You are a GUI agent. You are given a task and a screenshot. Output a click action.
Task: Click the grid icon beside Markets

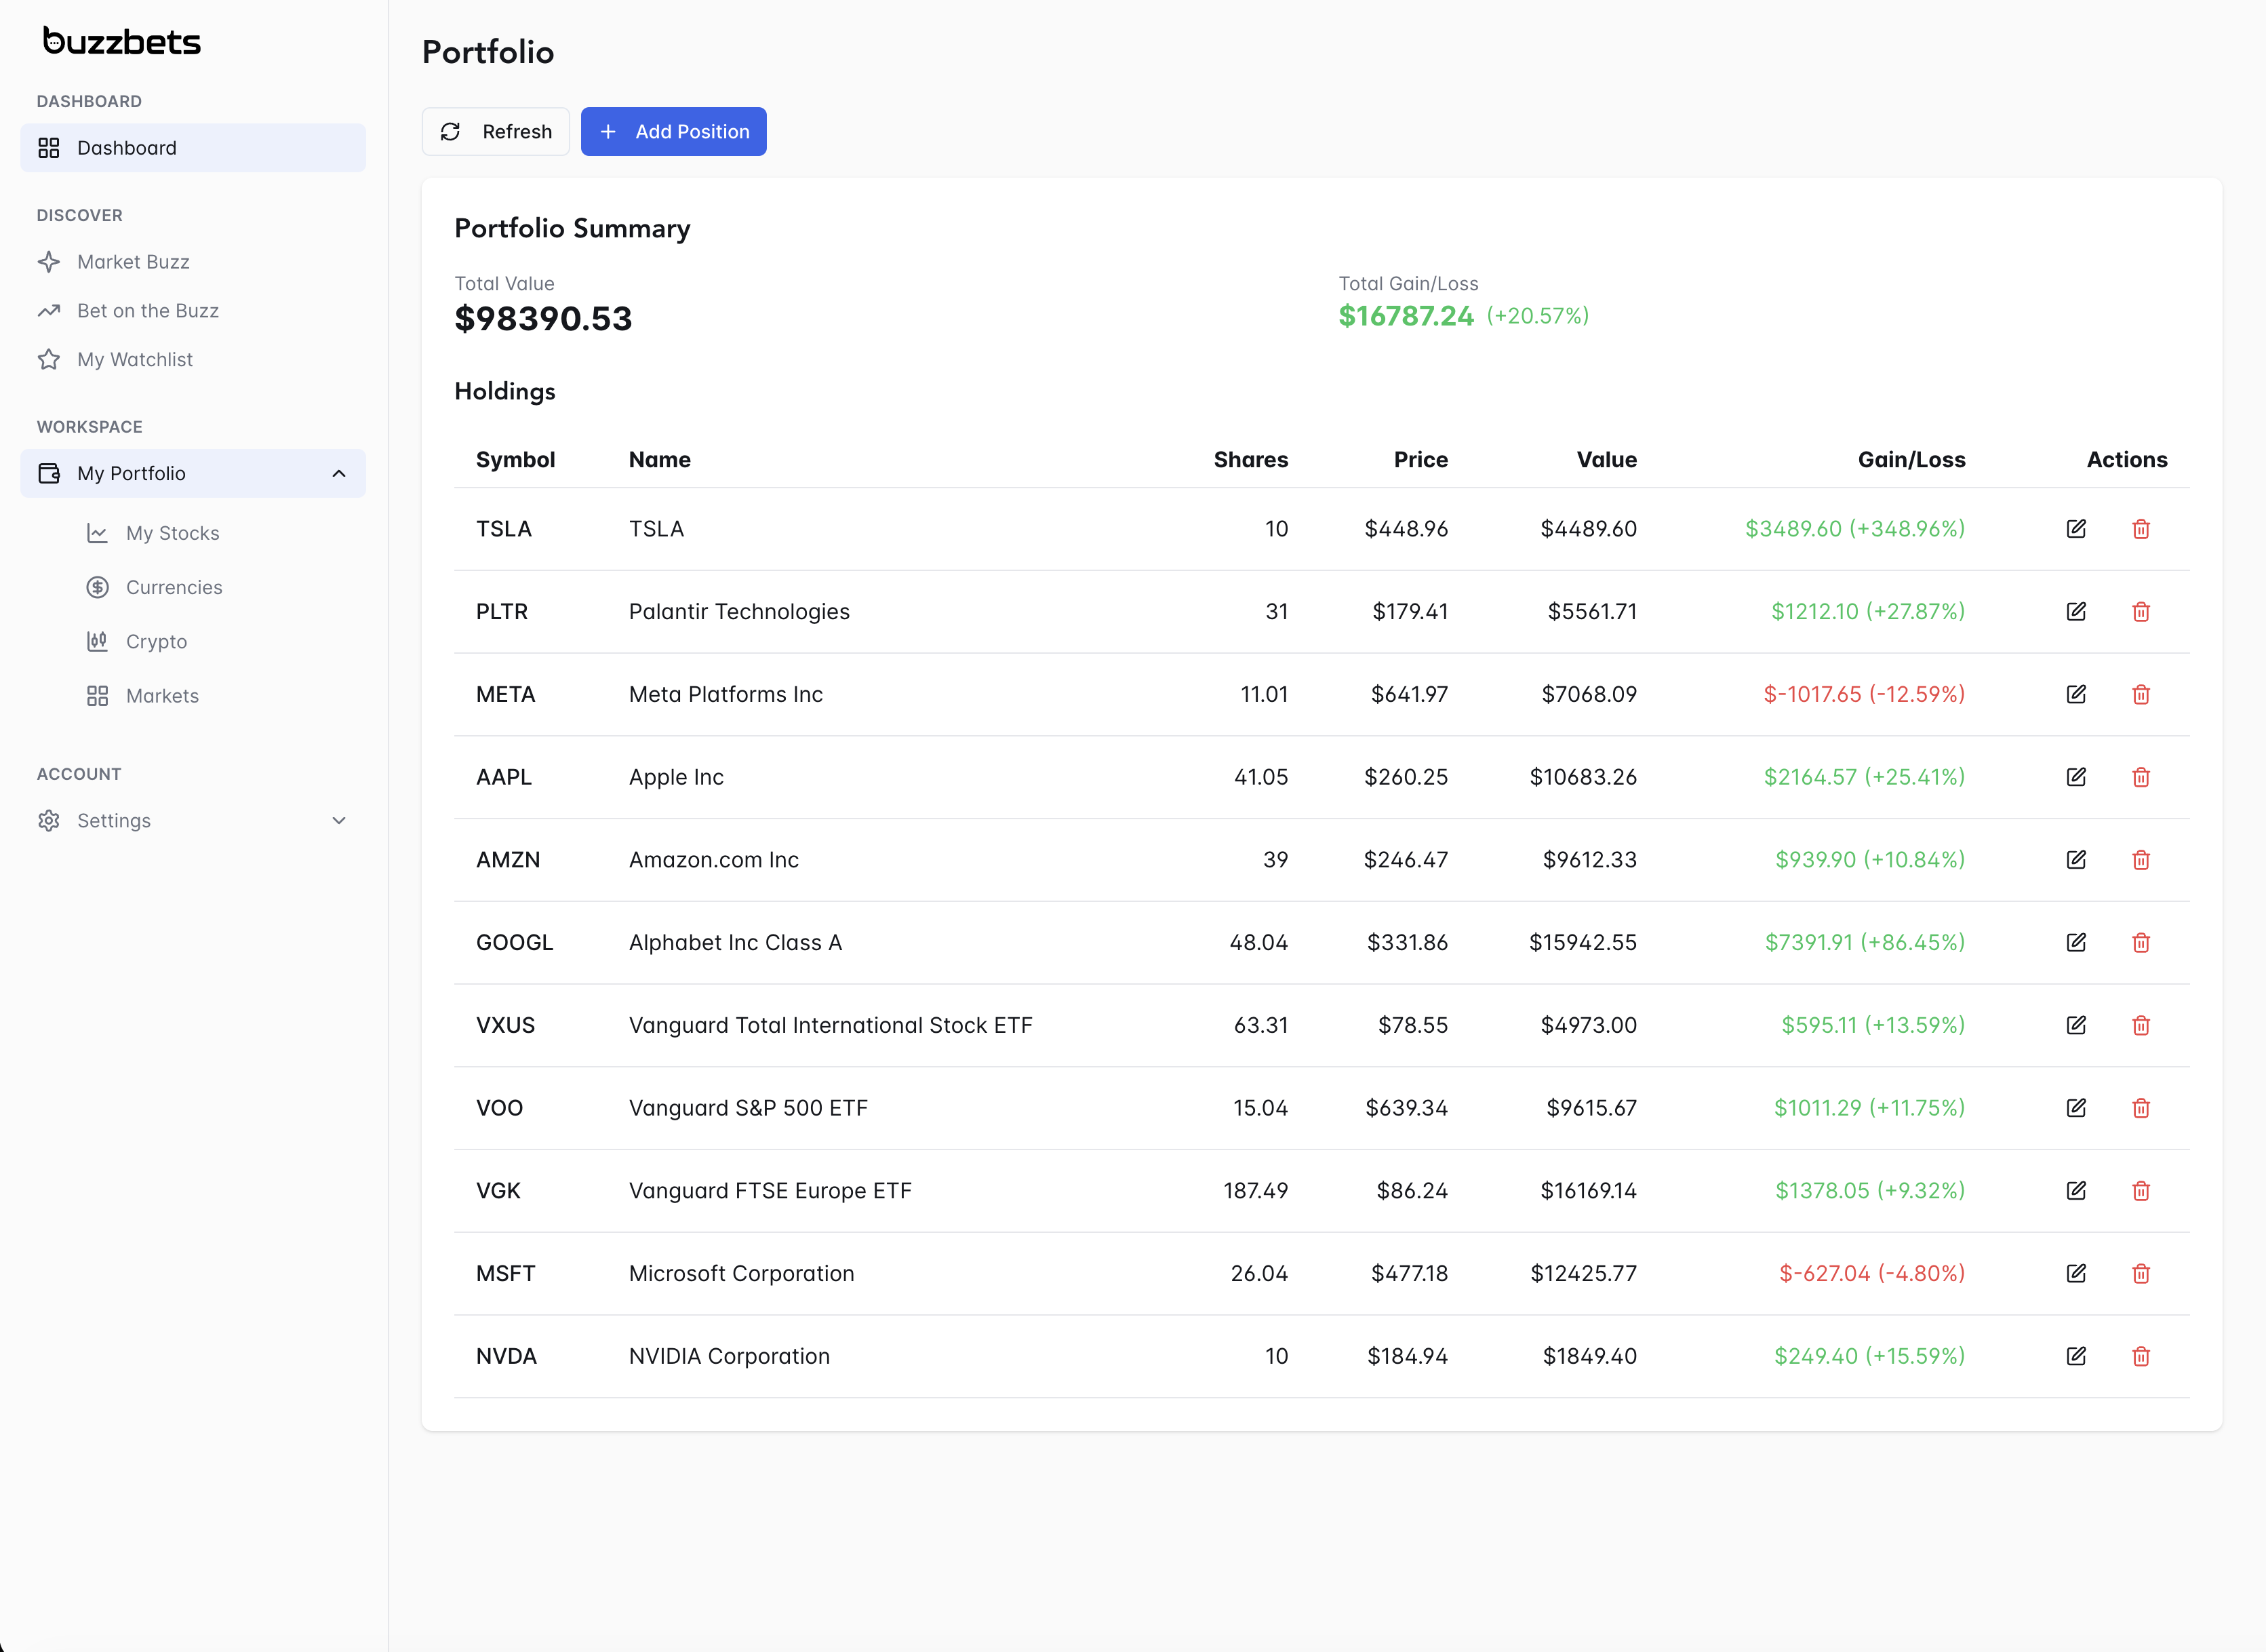point(98,695)
